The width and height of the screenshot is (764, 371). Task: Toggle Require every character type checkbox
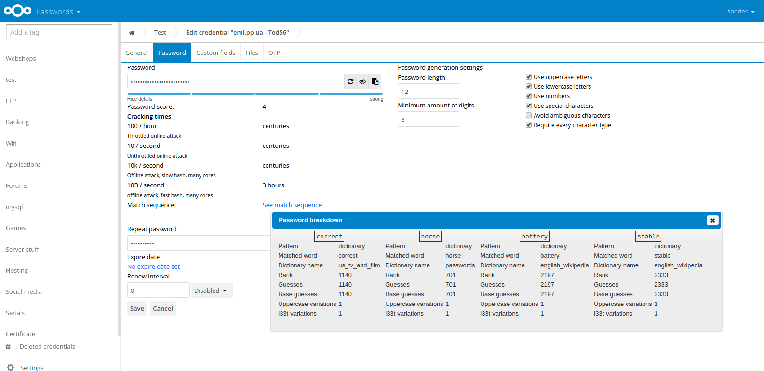(529, 125)
